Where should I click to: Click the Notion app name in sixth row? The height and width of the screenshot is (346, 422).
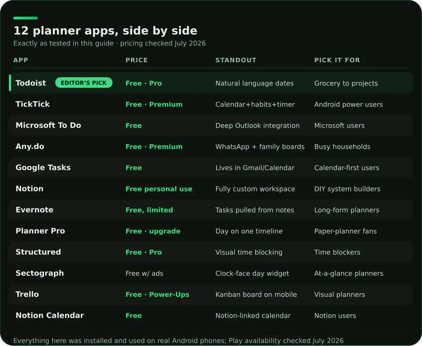(30, 188)
